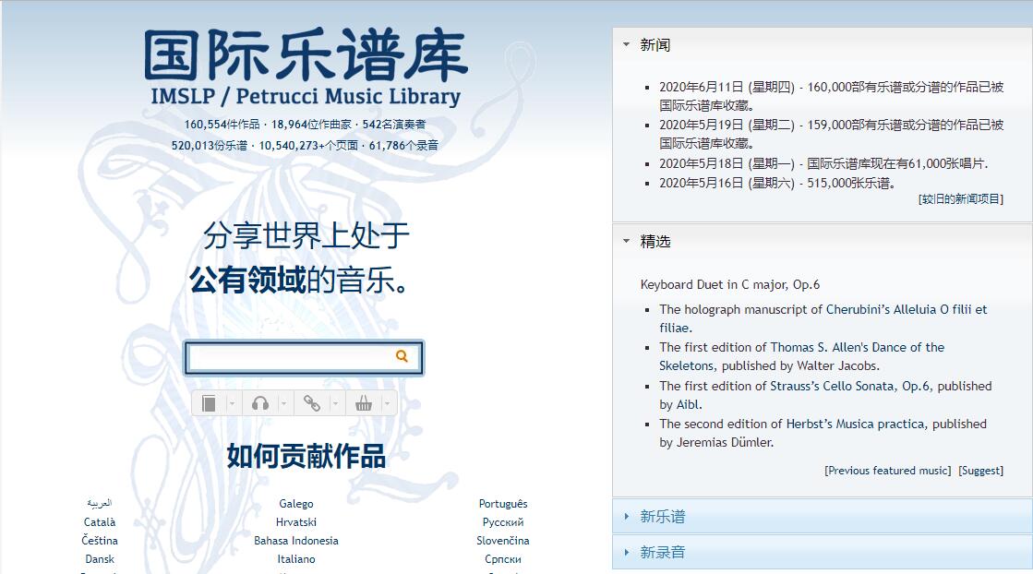Switch the site language to Русский
Viewport: 1033px width, 574px height.
[503, 521]
